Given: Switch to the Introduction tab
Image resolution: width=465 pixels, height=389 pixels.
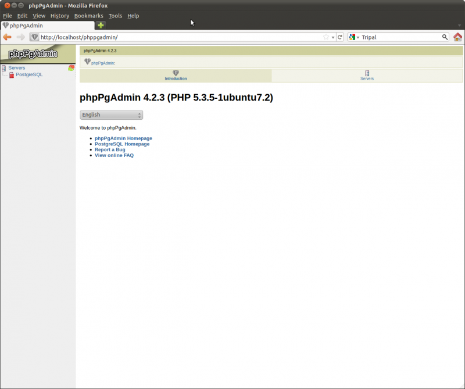Looking at the screenshot, I should point(176,76).
